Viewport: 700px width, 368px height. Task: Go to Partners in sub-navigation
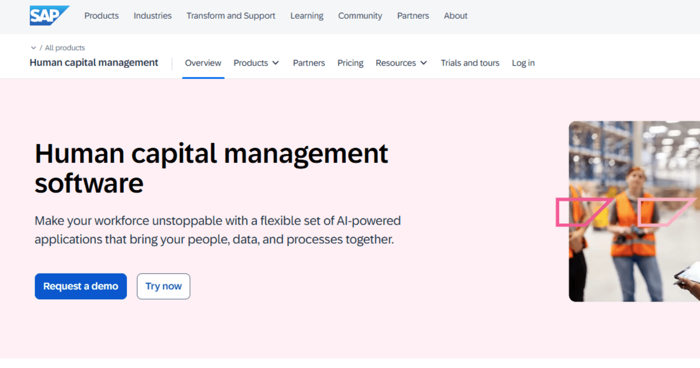coord(309,63)
